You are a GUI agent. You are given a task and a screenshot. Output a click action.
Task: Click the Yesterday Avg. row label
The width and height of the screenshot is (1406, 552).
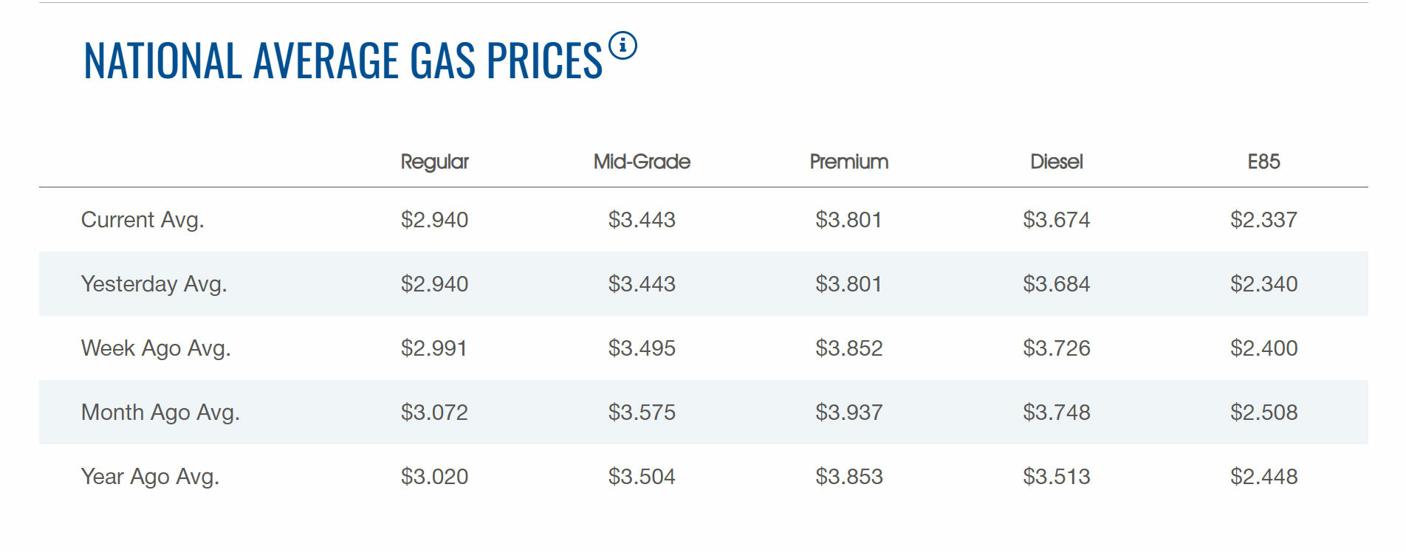(154, 284)
